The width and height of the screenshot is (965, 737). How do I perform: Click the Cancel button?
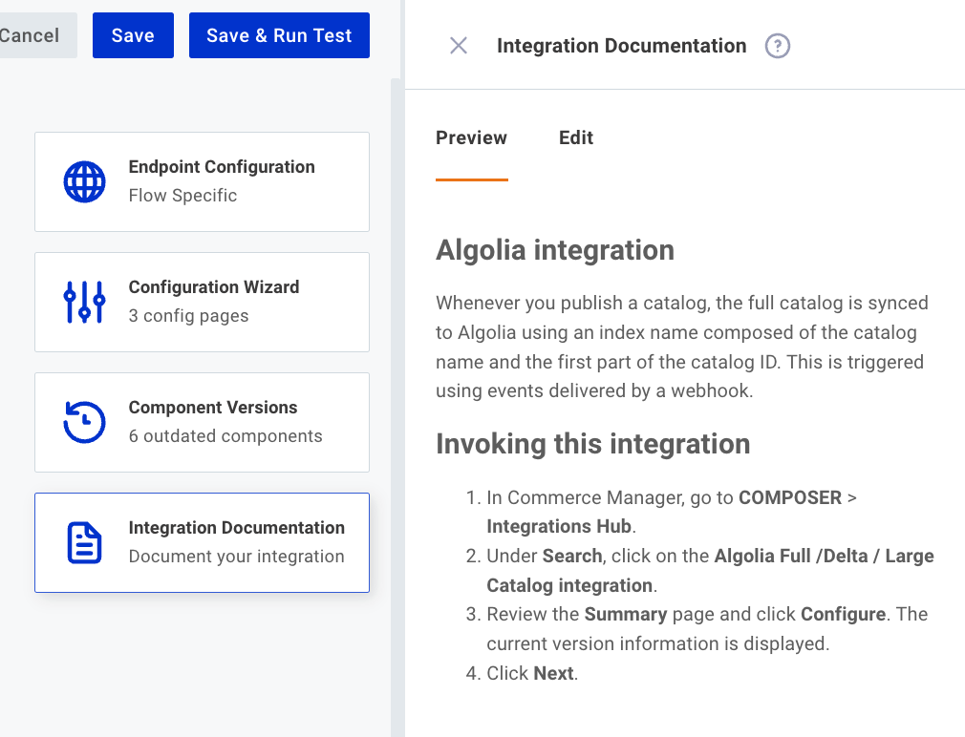(x=29, y=34)
